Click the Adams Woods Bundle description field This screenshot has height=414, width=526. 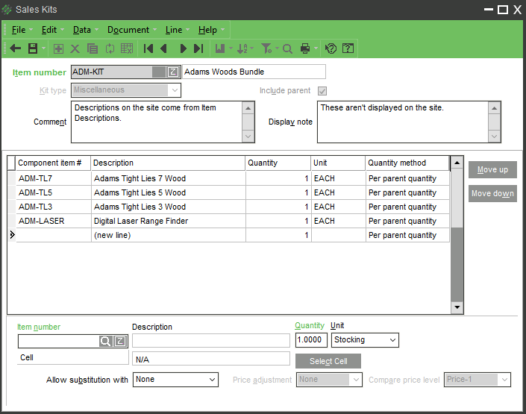[x=254, y=72]
